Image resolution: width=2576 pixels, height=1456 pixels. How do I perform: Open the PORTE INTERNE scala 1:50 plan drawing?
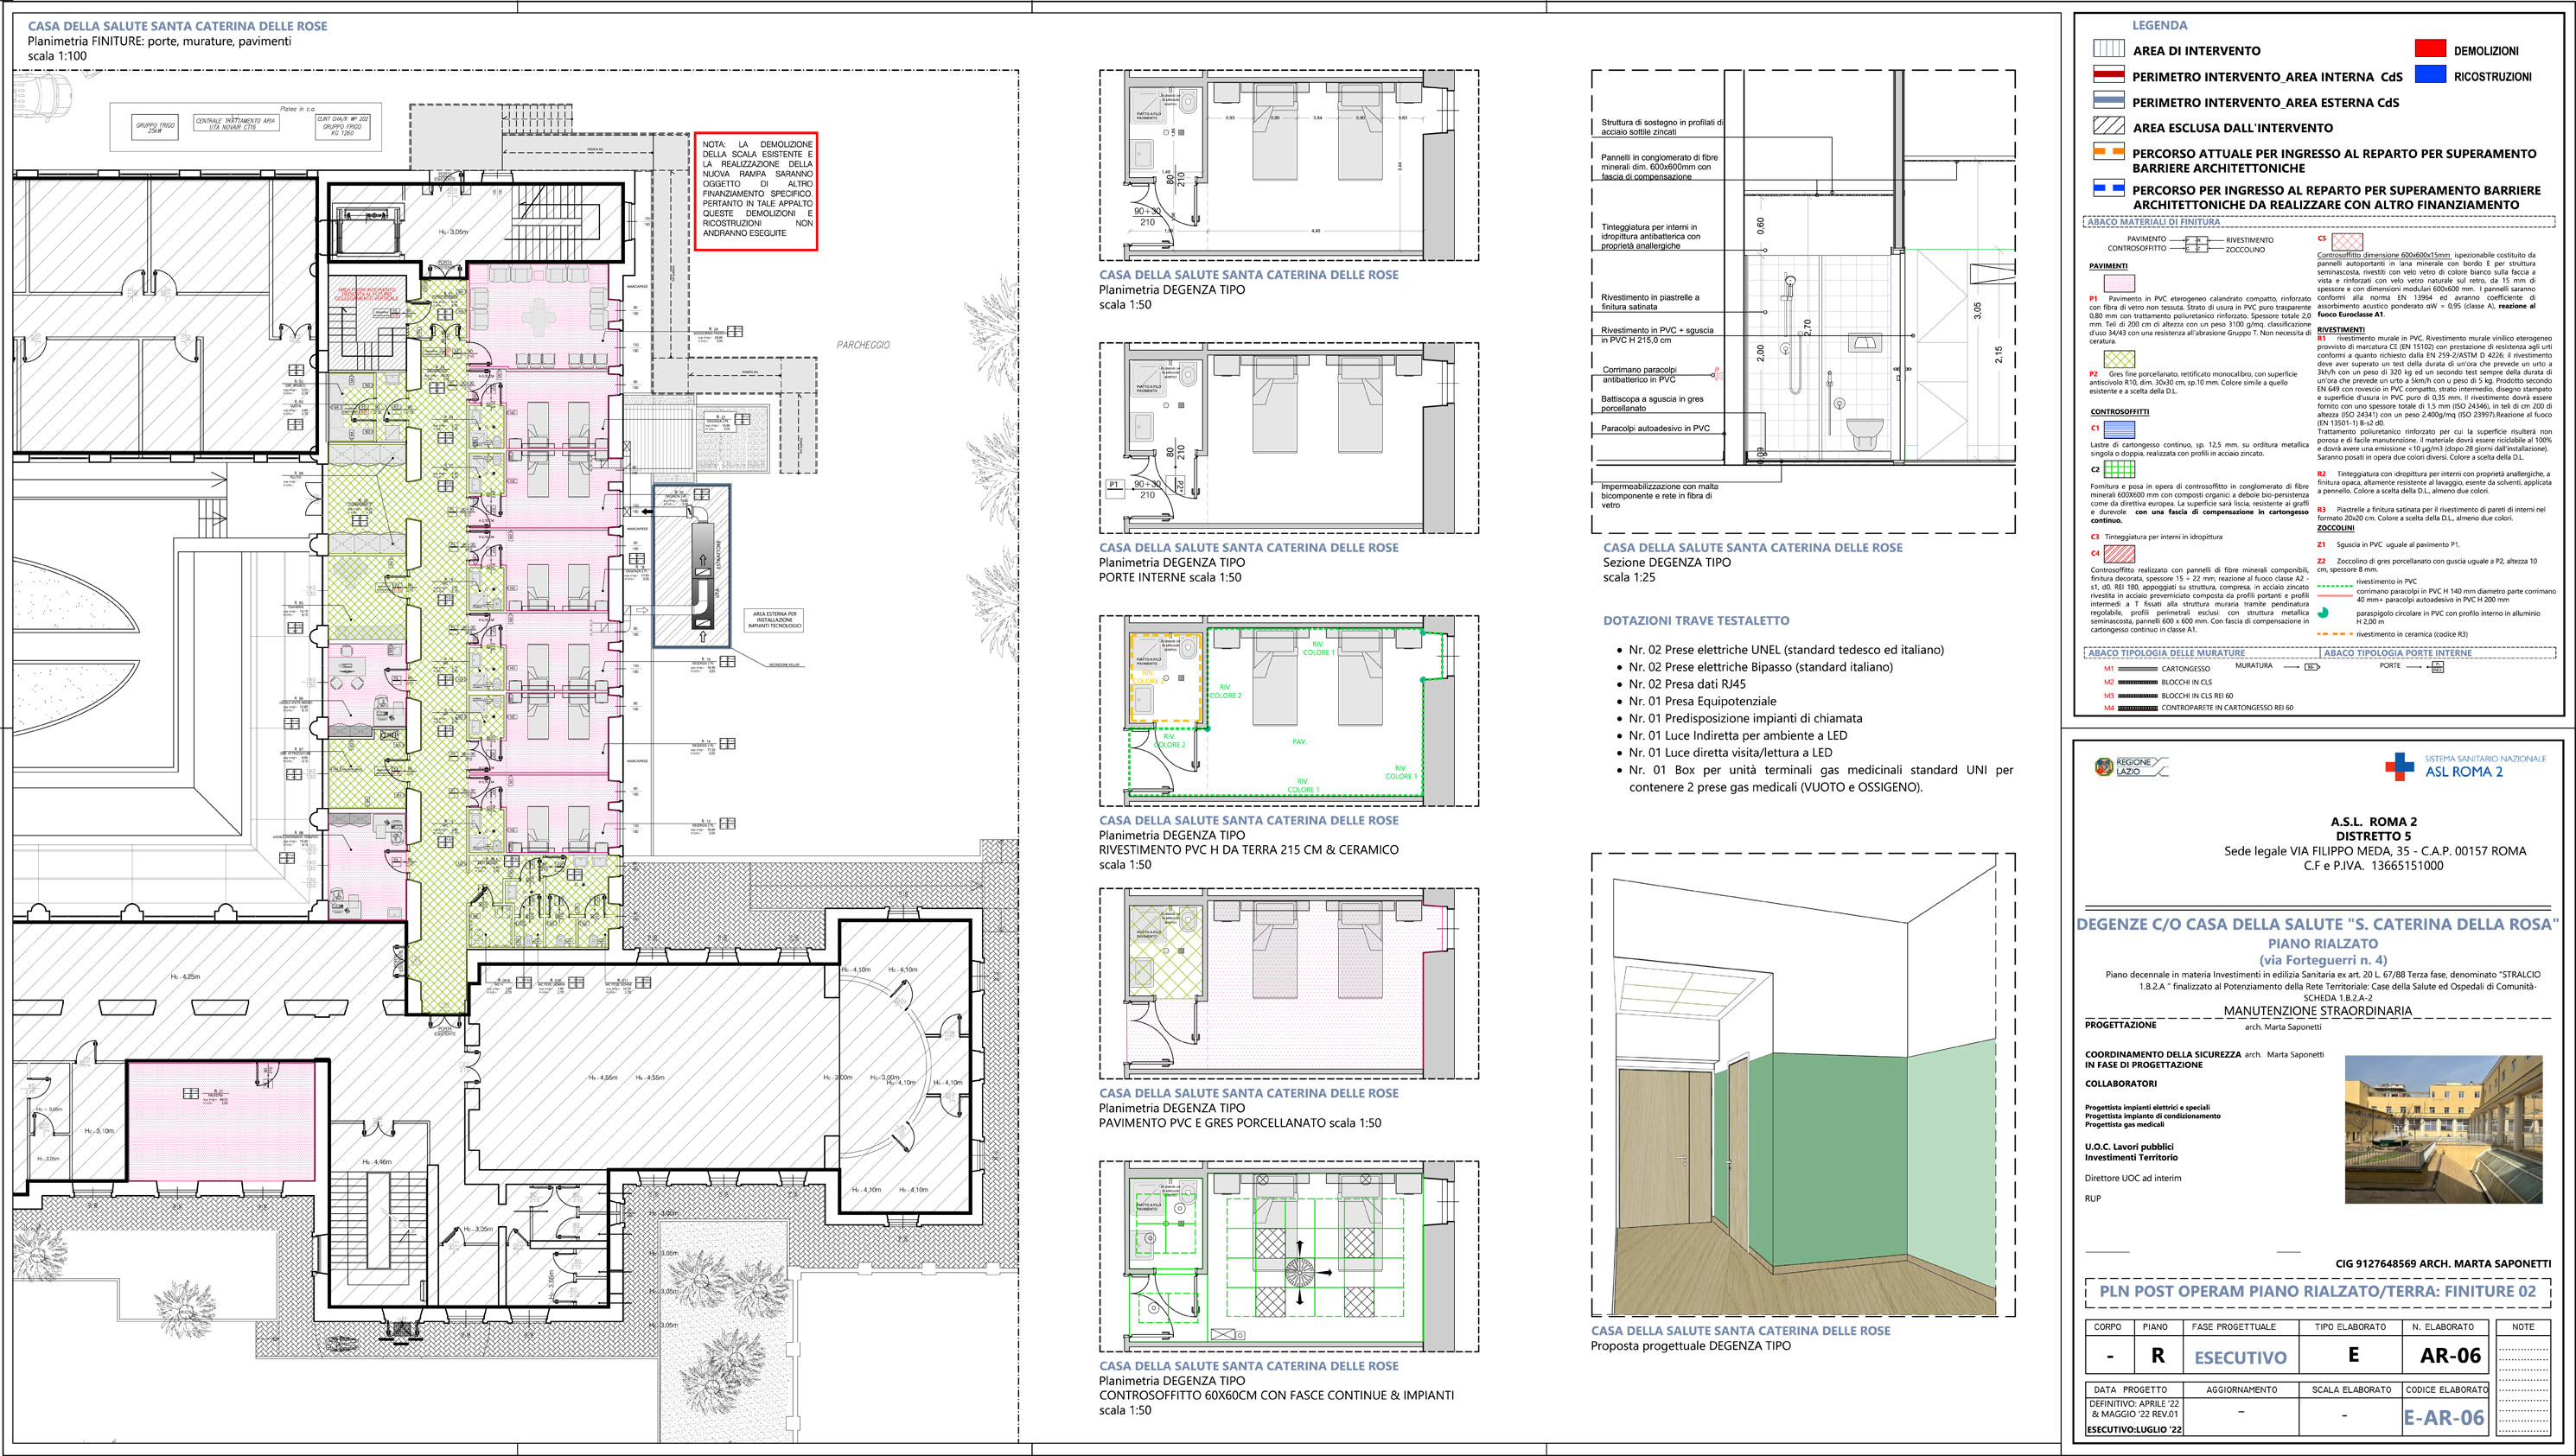click(1289, 438)
